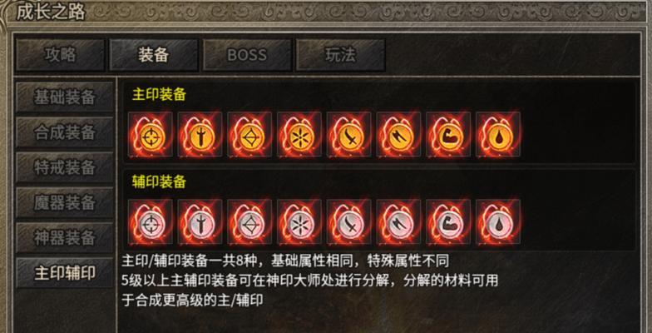Select the gold asterisk main seal icon
652x333 pixels.
299,134
